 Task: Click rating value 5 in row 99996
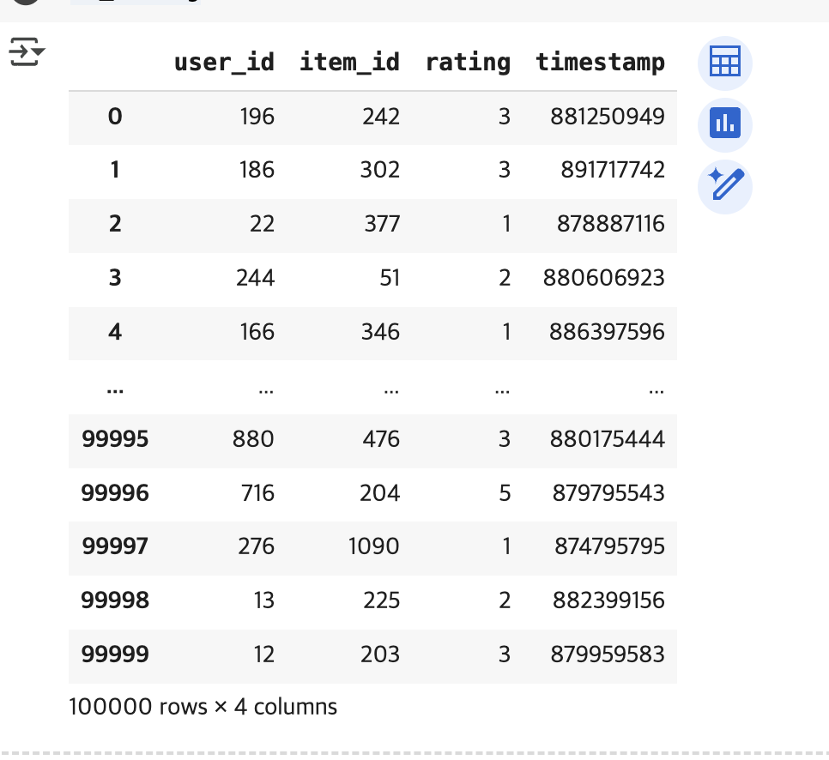[x=505, y=493]
